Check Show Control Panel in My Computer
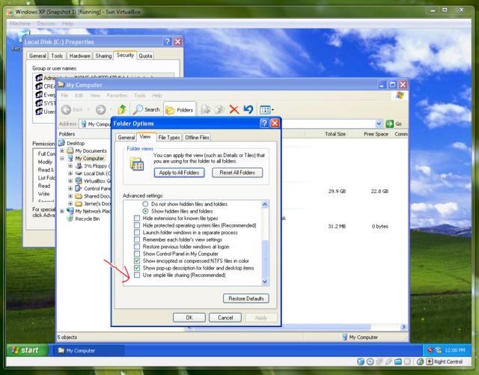The width and height of the screenshot is (479, 375). [x=137, y=254]
